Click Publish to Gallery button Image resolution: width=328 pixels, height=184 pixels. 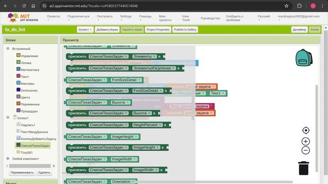[x=185, y=30]
